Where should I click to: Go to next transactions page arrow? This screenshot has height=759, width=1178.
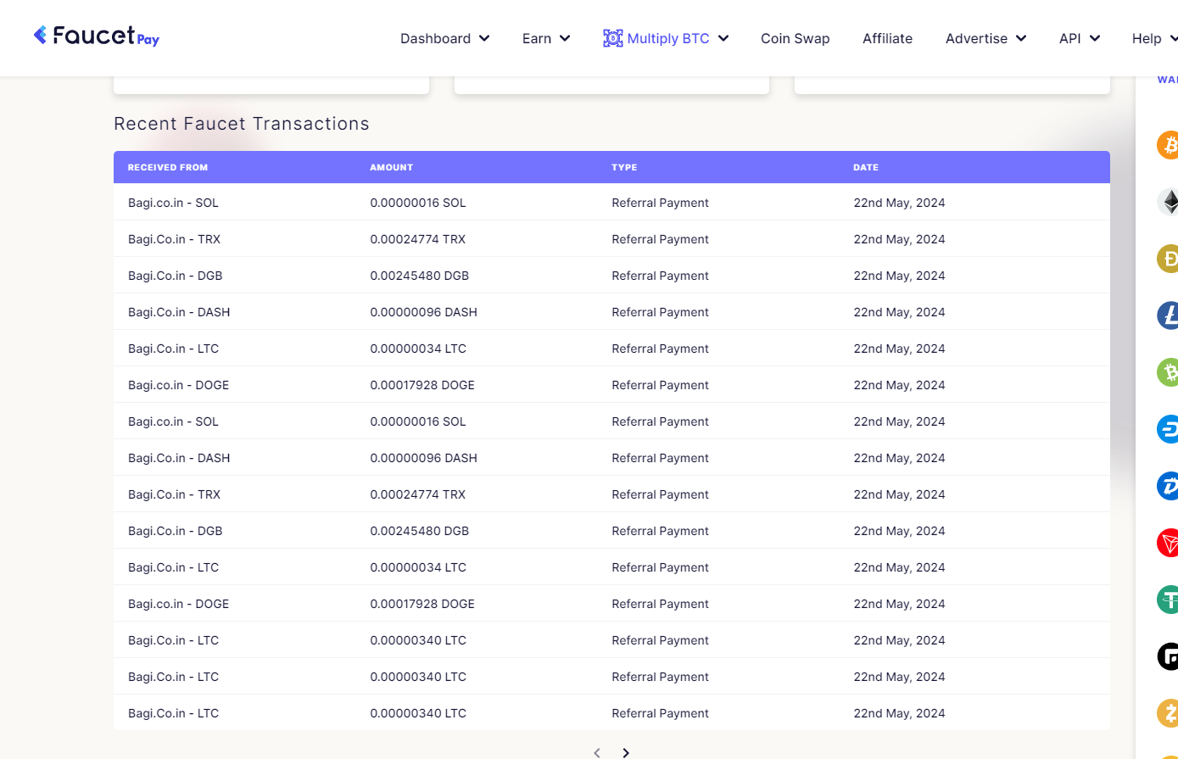point(626,752)
